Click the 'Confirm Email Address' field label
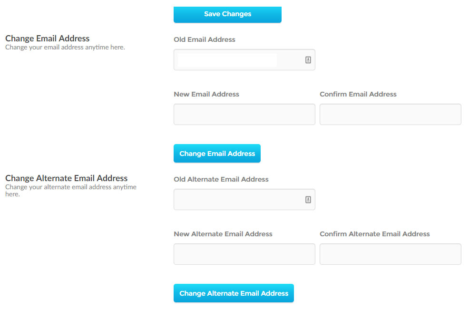The width and height of the screenshot is (469, 309). coord(358,94)
